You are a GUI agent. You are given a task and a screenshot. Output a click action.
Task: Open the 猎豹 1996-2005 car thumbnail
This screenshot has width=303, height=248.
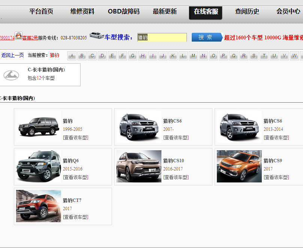tap(39, 127)
